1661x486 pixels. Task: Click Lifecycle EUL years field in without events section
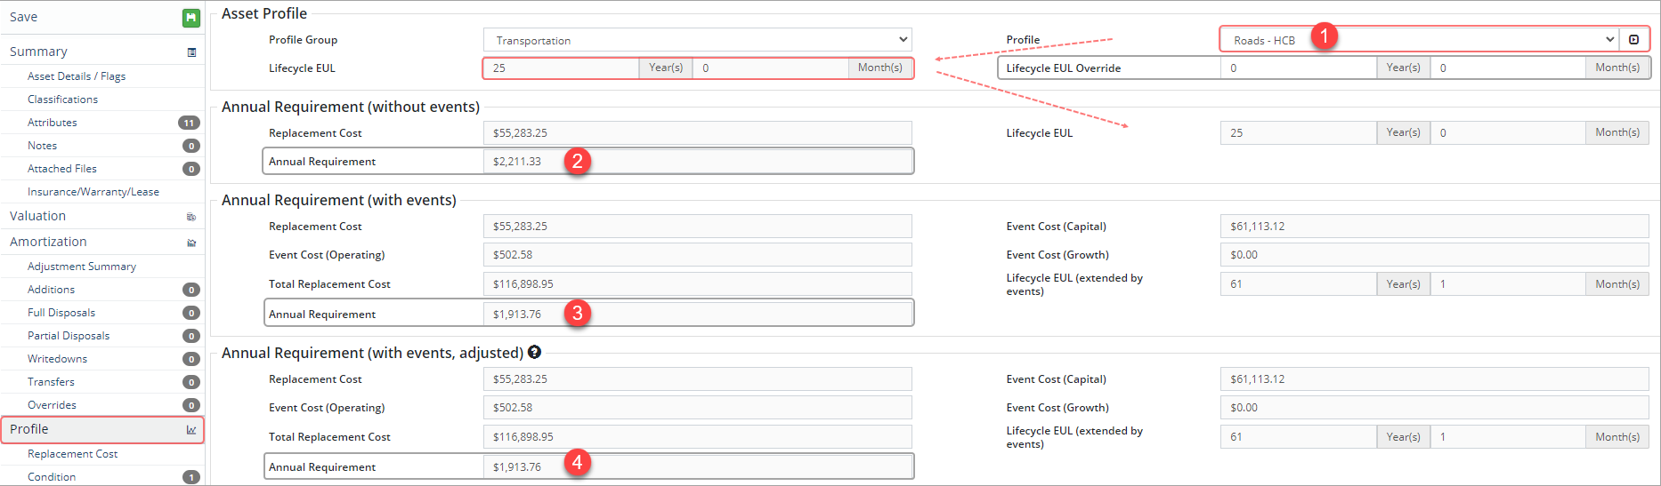point(1299,132)
